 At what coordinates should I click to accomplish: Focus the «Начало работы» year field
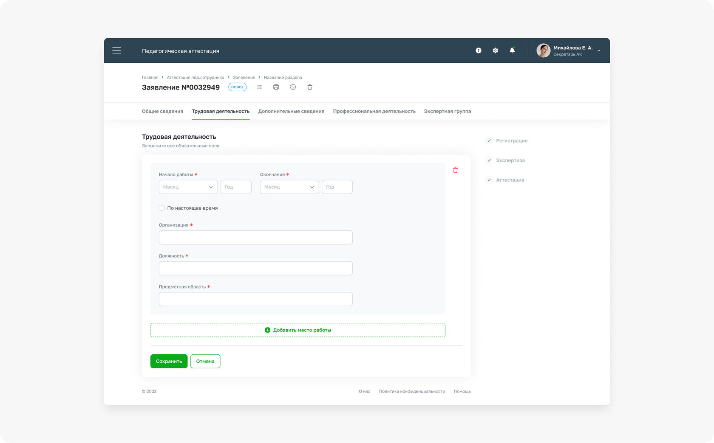pos(236,187)
